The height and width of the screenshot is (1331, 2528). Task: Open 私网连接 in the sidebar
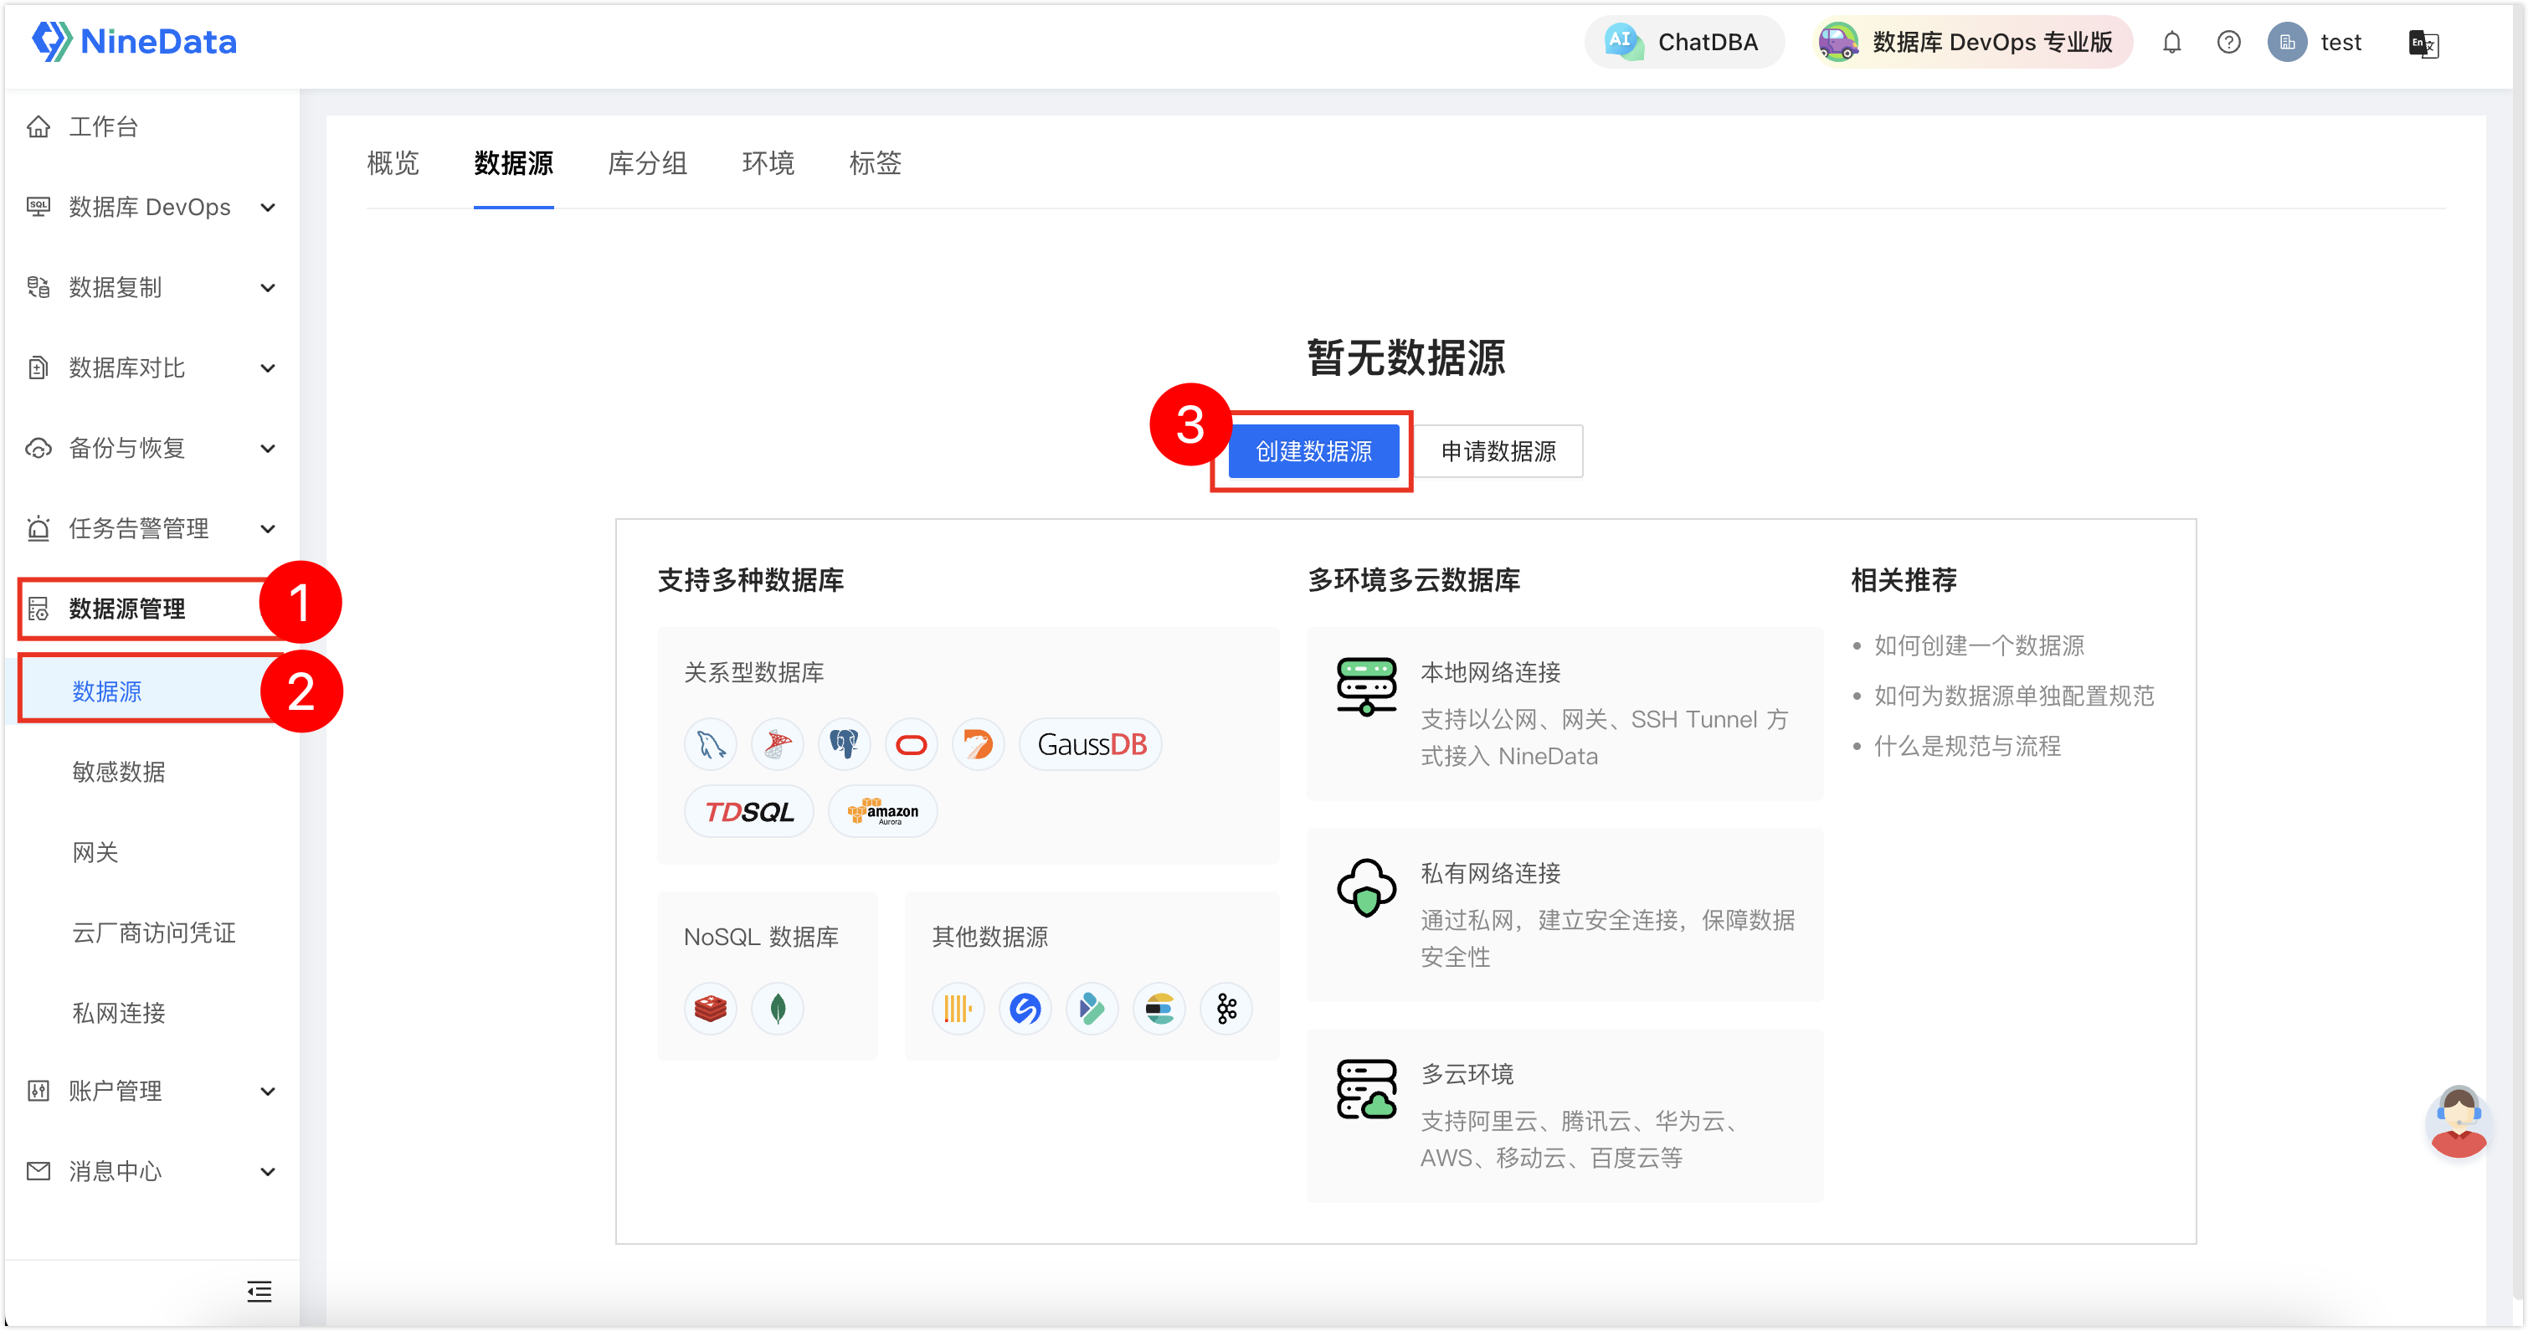[119, 1014]
